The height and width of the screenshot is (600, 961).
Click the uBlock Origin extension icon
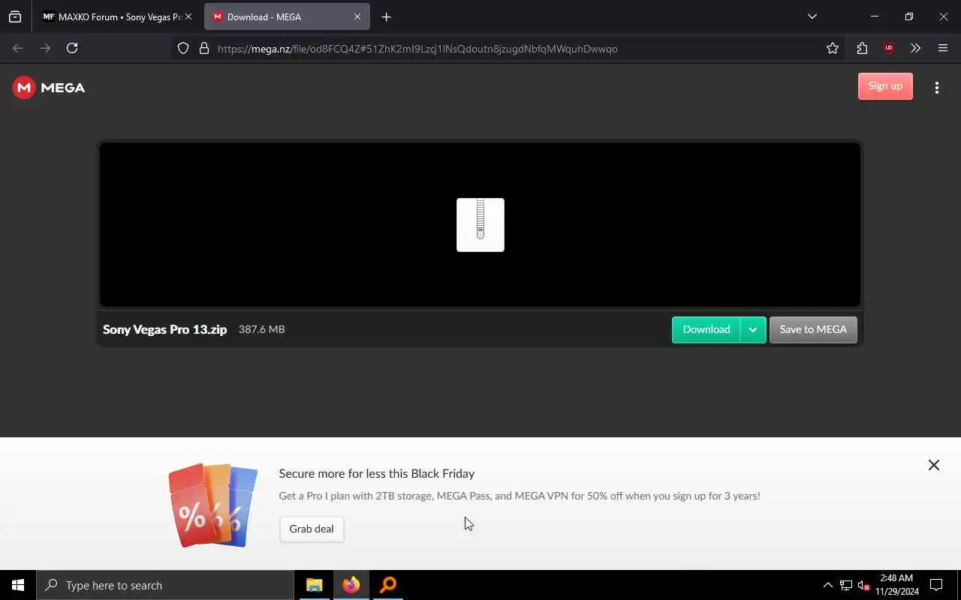(x=889, y=48)
